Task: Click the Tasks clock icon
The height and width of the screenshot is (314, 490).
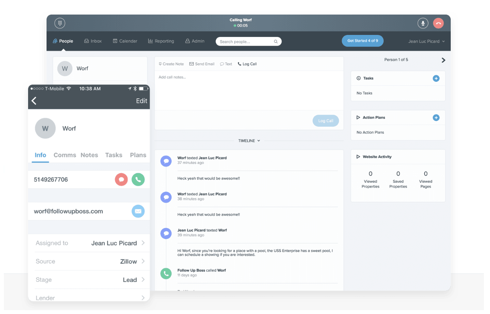Action: 358,78
